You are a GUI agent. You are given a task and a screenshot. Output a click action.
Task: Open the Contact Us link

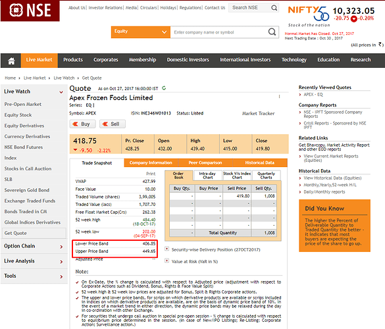pyautogui.click(x=215, y=8)
